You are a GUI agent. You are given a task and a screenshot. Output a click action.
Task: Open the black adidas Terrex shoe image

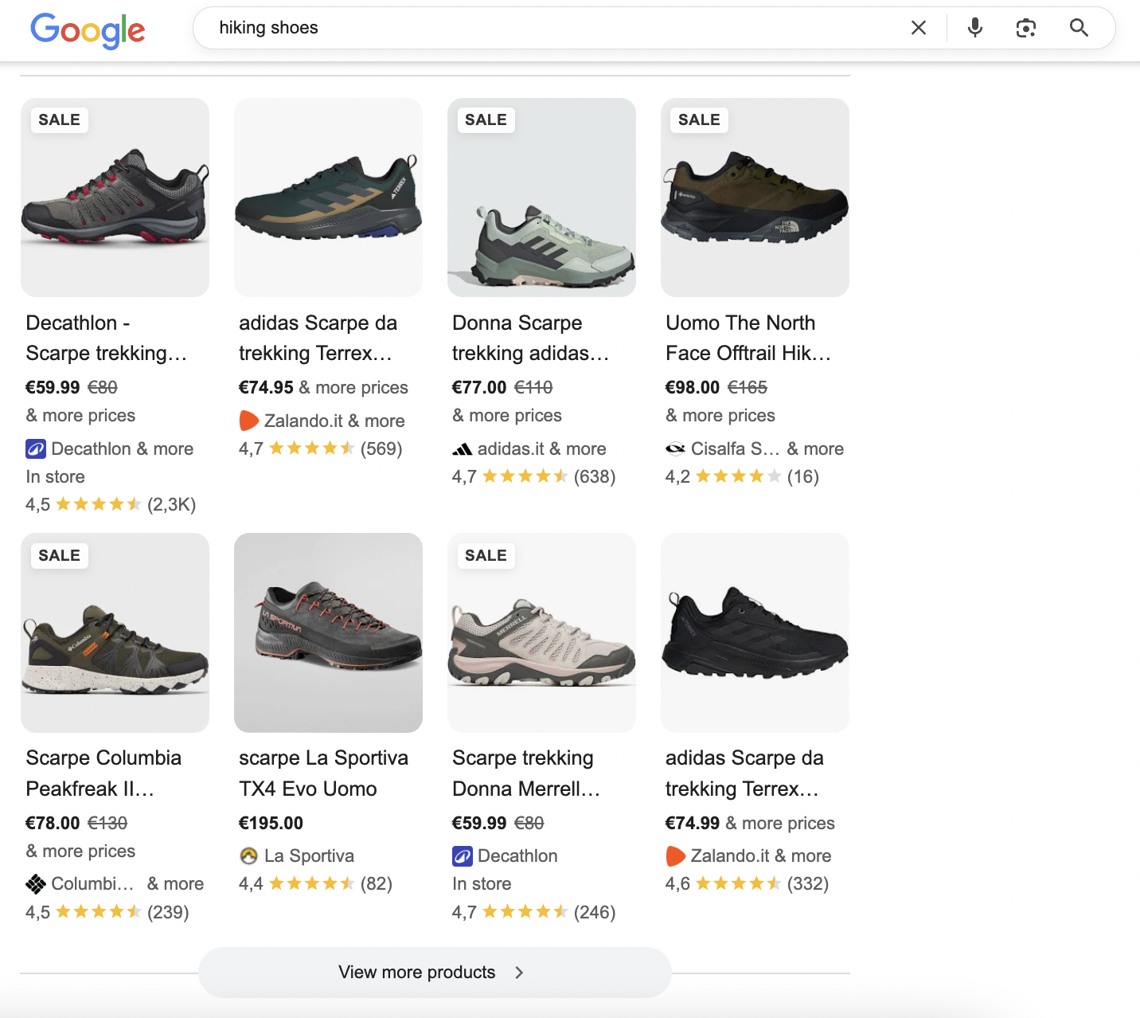click(x=755, y=632)
